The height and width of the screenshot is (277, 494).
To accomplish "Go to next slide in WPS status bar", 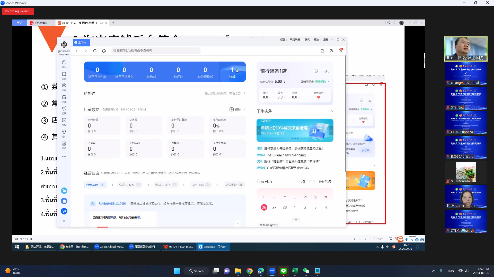I will tap(366, 239).
